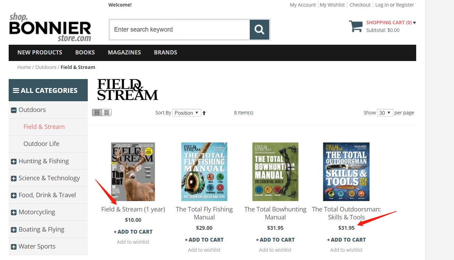Click the Register link
Viewport: 454px width, 260px height.
coord(405,5)
